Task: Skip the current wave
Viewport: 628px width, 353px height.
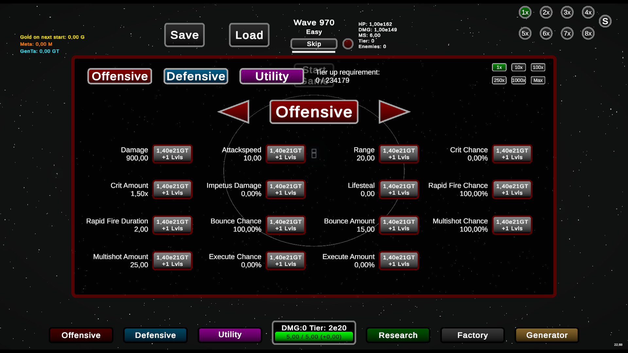Action: pos(314,44)
